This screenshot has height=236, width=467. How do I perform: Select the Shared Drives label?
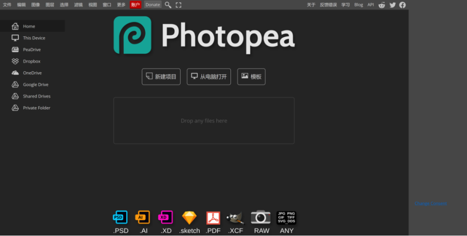point(37,96)
